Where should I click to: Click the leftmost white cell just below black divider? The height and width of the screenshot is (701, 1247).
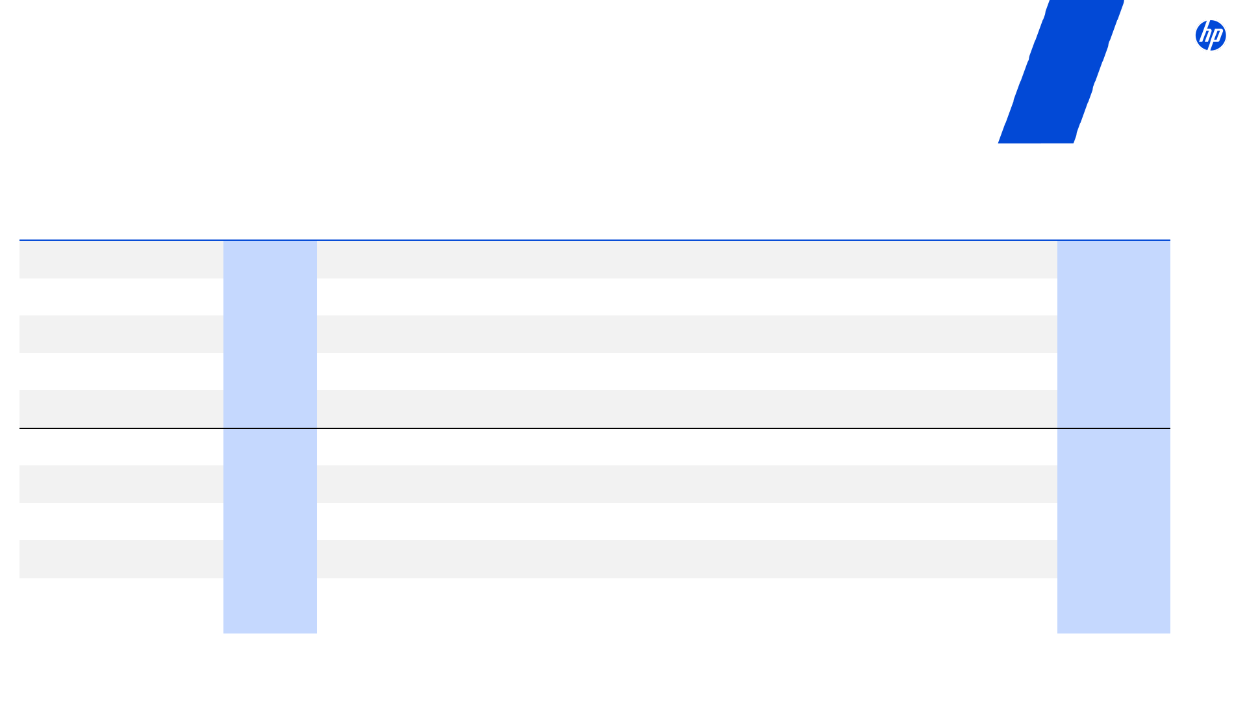pyautogui.click(x=121, y=447)
